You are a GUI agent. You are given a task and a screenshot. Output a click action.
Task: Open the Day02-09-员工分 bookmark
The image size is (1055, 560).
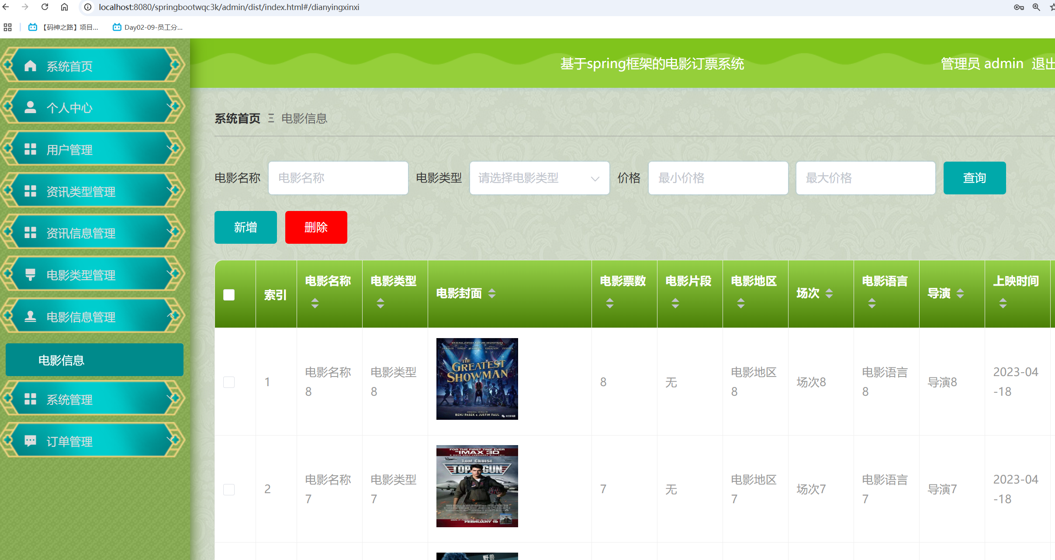pos(148,27)
